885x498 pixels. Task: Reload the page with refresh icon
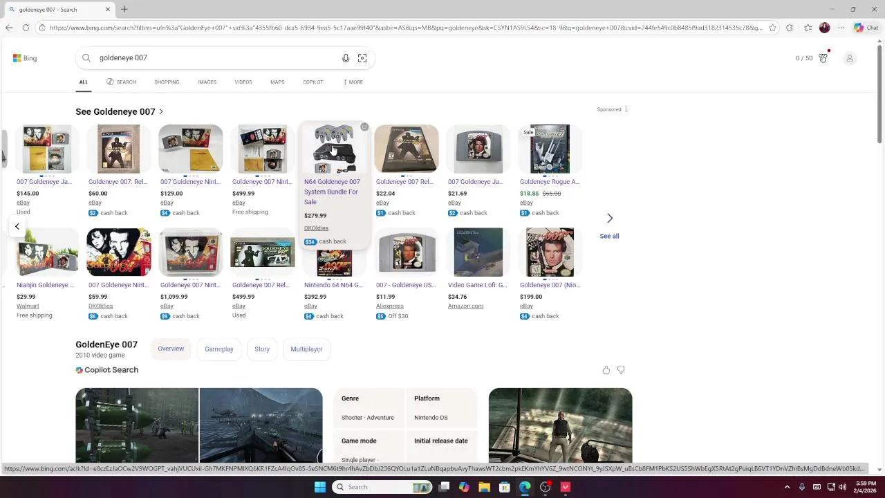[26, 28]
